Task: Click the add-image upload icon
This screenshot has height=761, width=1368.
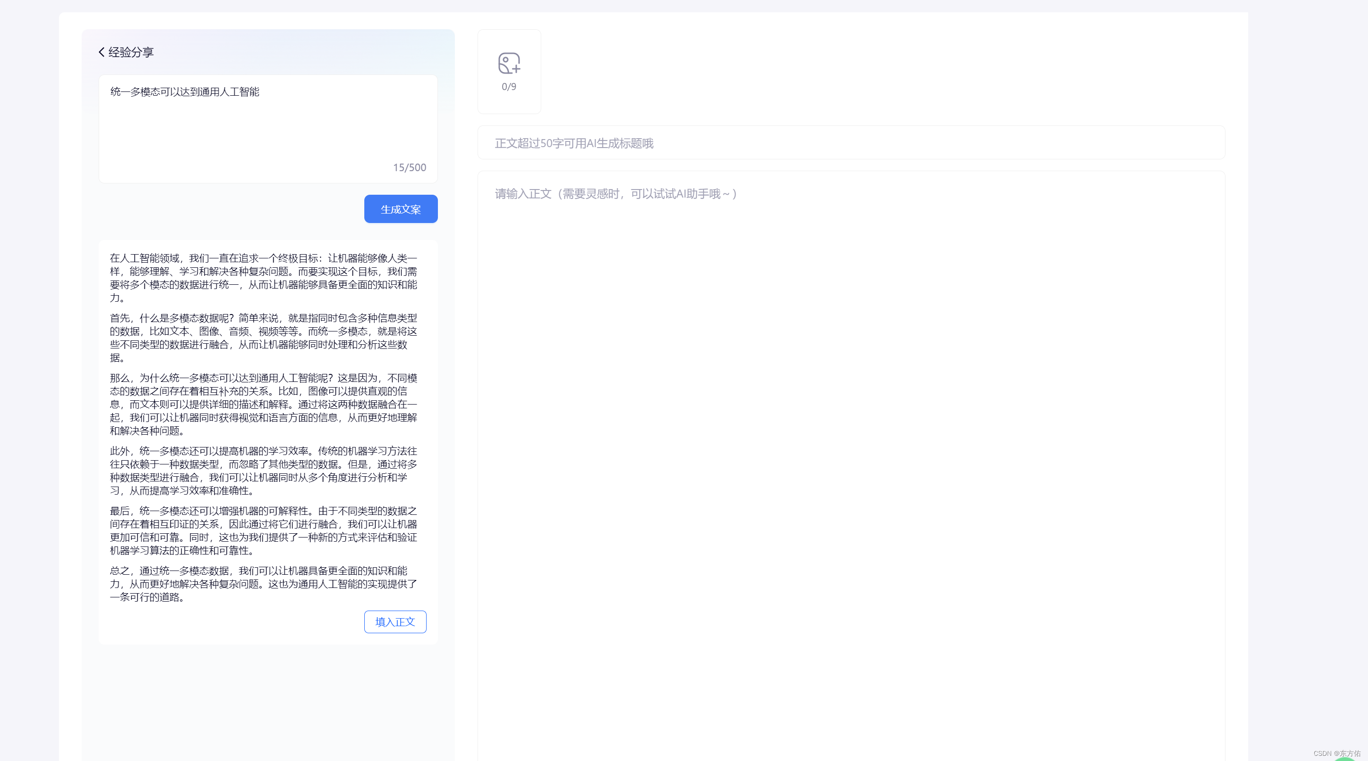Action: pyautogui.click(x=509, y=63)
